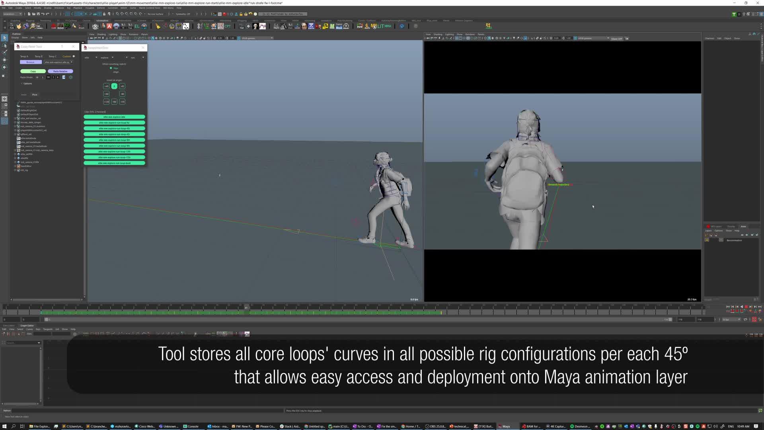Click the Select tool arrow icon
Image resolution: width=764 pixels, height=430 pixels.
coord(4,38)
